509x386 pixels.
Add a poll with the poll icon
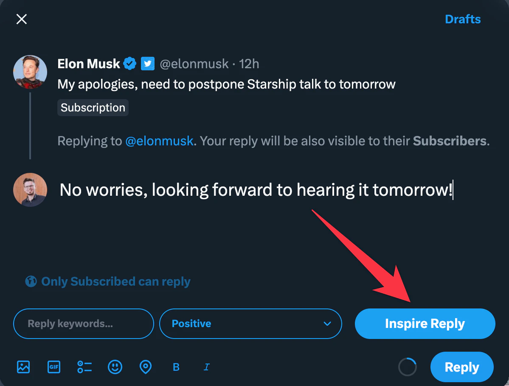[84, 367]
